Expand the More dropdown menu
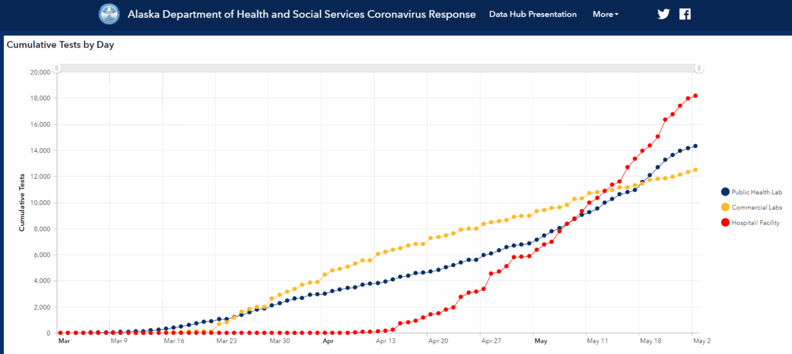 (x=605, y=14)
